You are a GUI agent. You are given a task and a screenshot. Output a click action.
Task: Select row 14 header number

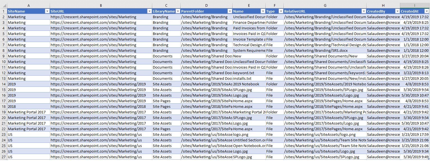point(4,84)
